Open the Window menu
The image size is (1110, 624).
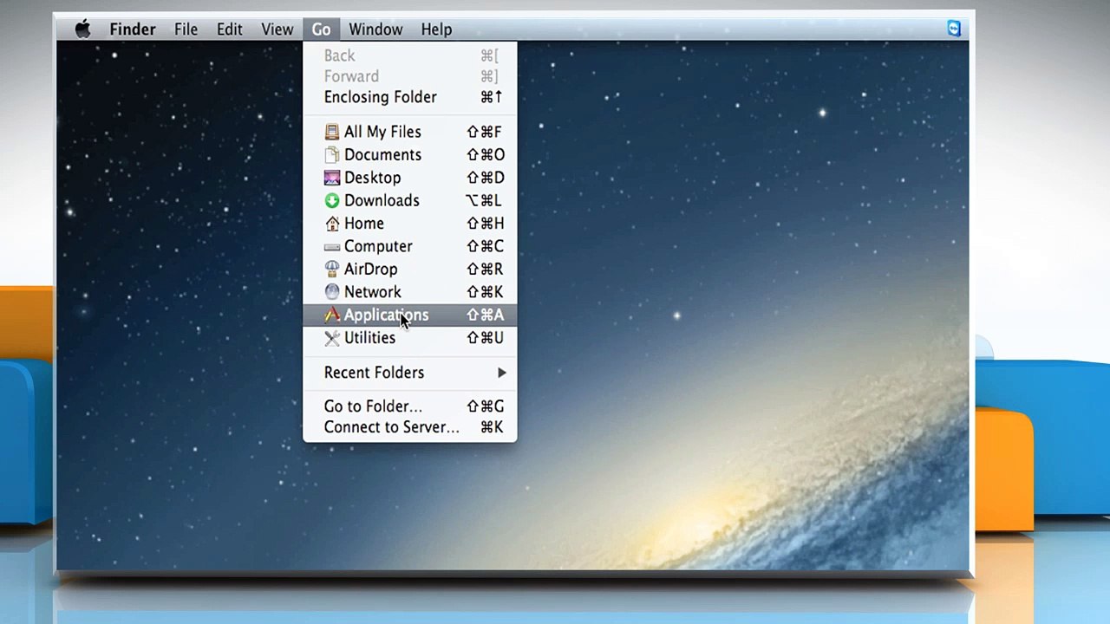tap(375, 29)
